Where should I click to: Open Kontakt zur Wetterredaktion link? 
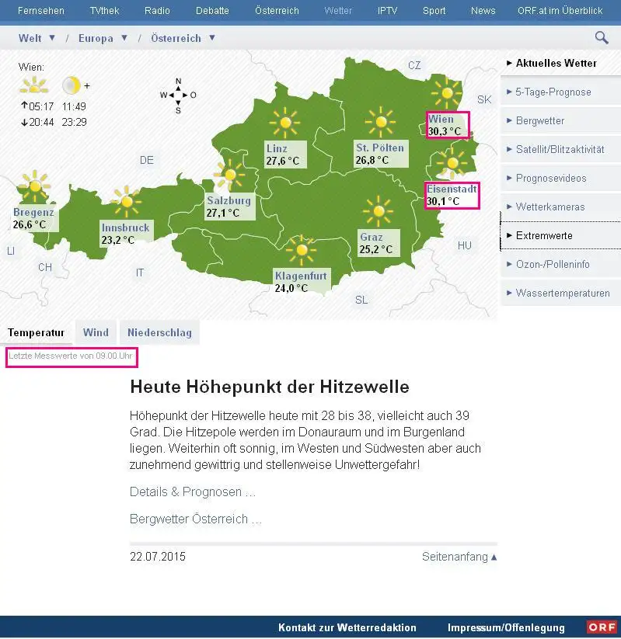[347, 627]
